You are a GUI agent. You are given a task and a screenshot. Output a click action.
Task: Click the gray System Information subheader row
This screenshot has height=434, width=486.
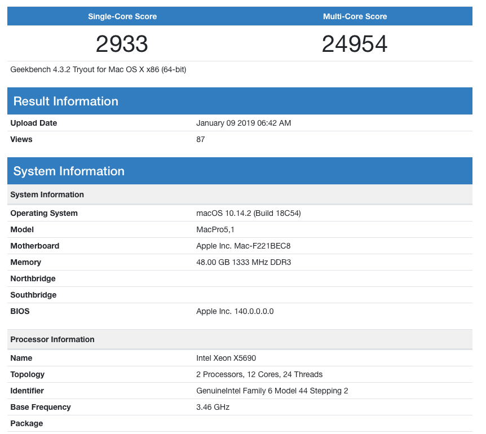[240, 194]
